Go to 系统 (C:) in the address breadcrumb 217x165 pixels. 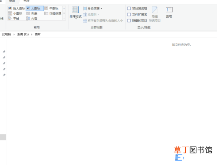coord(23,34)
